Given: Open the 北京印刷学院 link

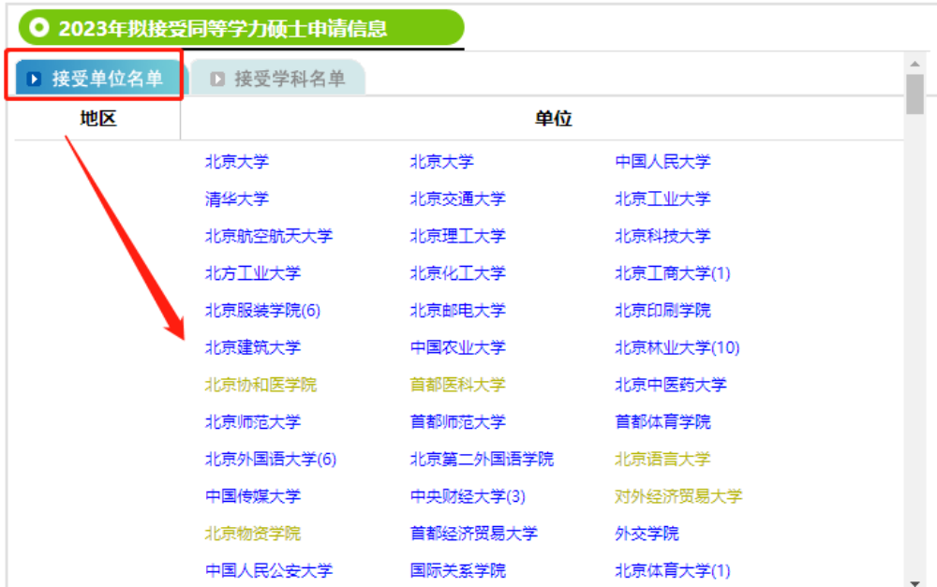Looking at the screenshot, I should coord(662,310).
